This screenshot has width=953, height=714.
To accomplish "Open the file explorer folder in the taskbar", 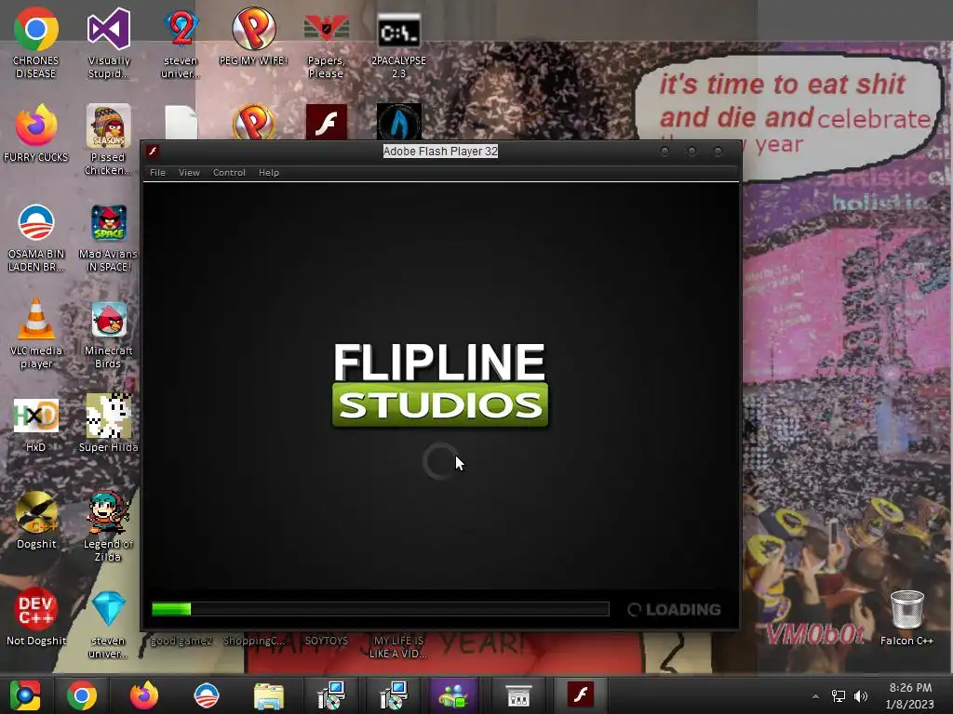I will [269, 695].
